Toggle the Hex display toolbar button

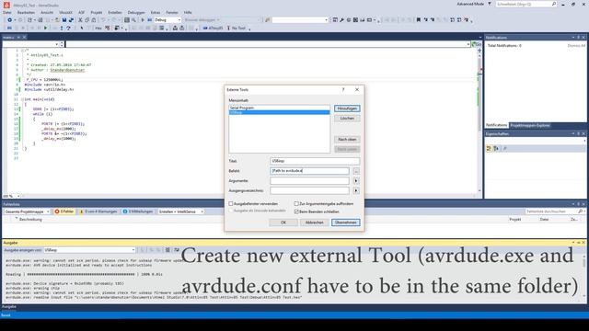coord(98,28)
